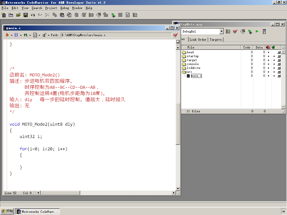Click the Redo arrow icon
This screenshot has width=287, height=215.
[x=40, y=15]
